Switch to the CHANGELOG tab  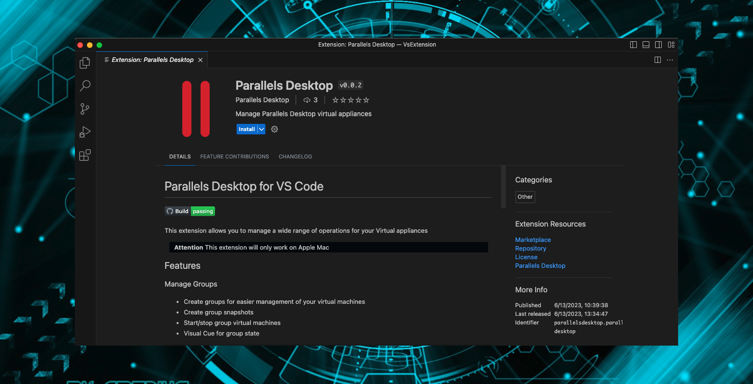pos(295,156)
